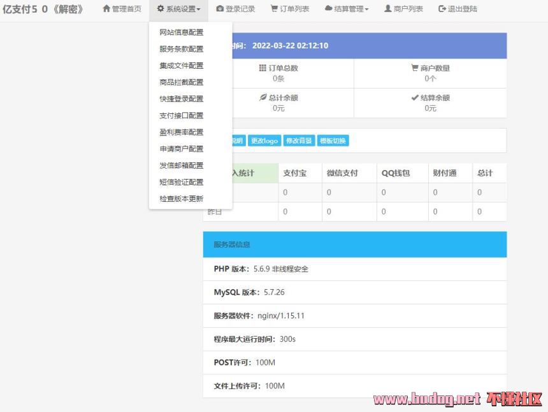Viewport: 548px width, 412px height.
Task: Click the cloud icon beside 结算管理
Action: click(328, 9)
